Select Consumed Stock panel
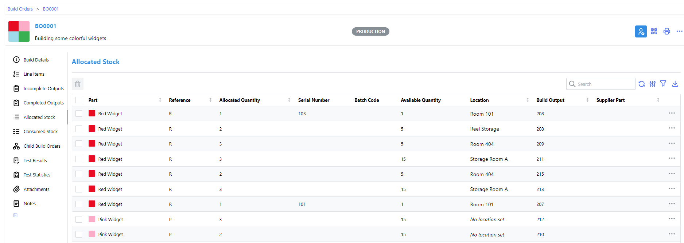Image resolution: width=684 pixels, height=243 pixels. [40, 132]
